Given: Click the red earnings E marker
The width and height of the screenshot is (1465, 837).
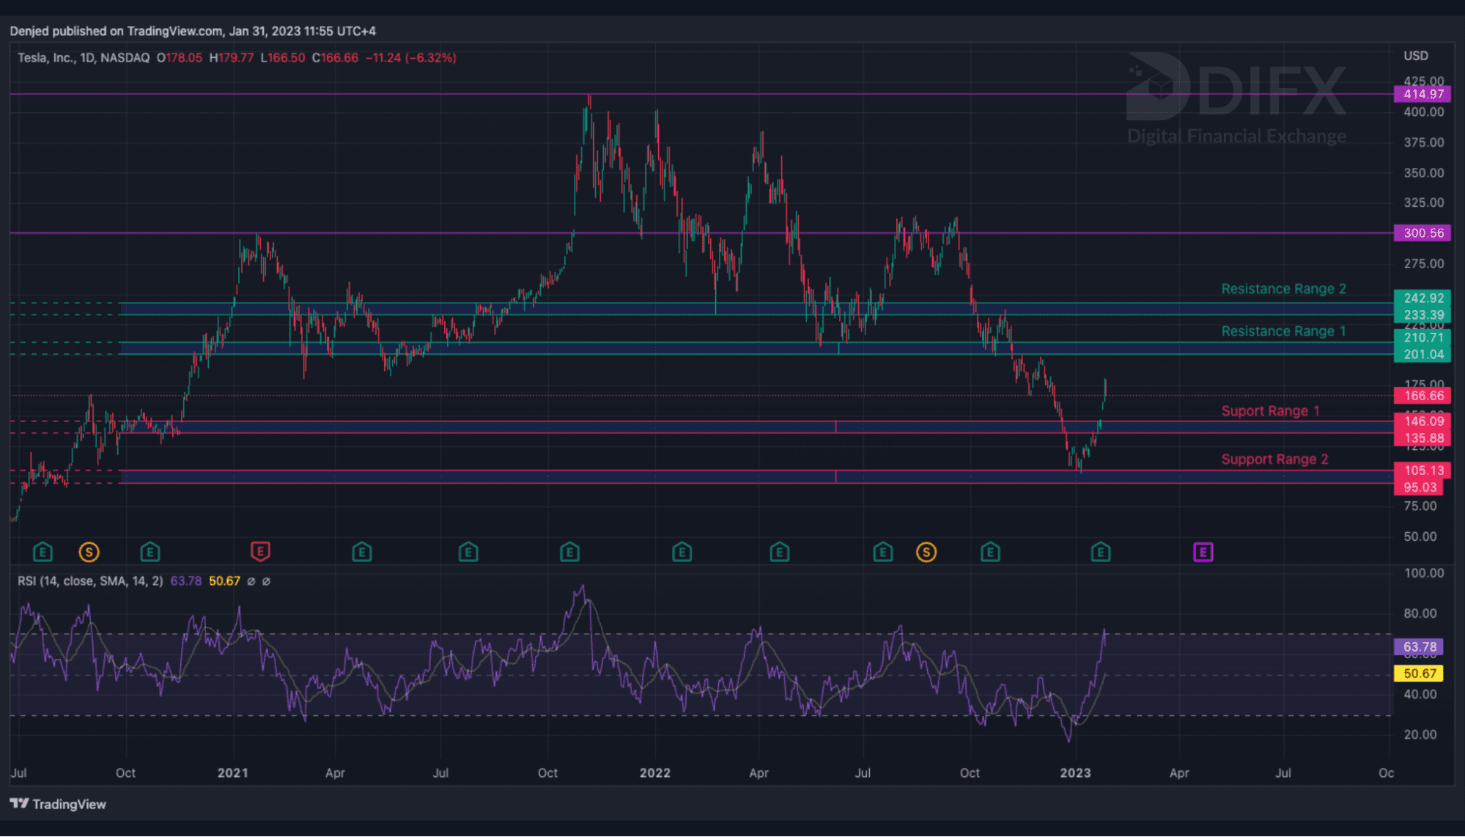Looking at the screenshot, I should [x=260, y=551].
